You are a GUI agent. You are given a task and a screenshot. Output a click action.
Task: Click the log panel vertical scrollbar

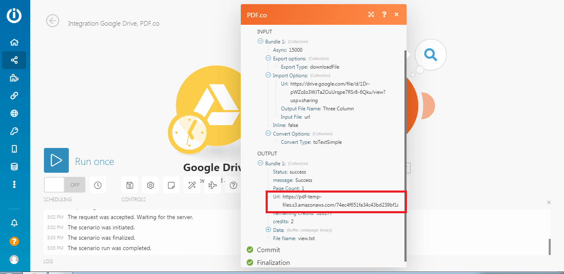(549, 247)
